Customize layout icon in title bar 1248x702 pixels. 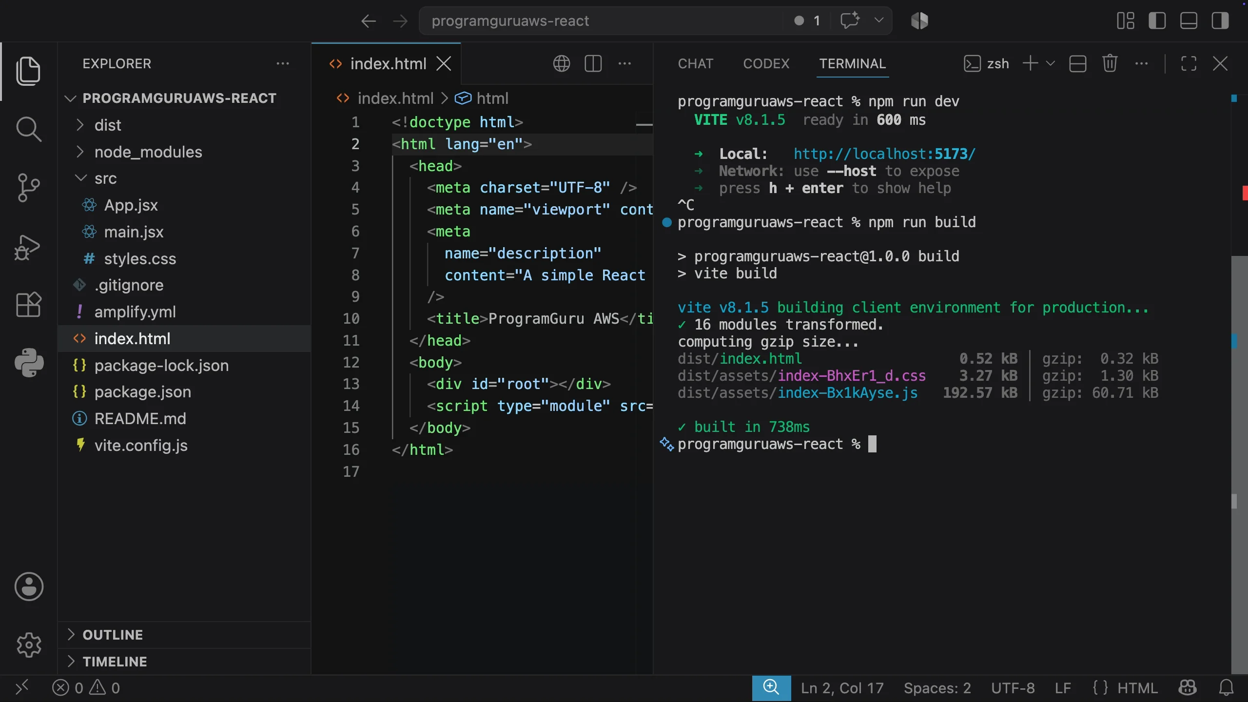coord(1126,21)
